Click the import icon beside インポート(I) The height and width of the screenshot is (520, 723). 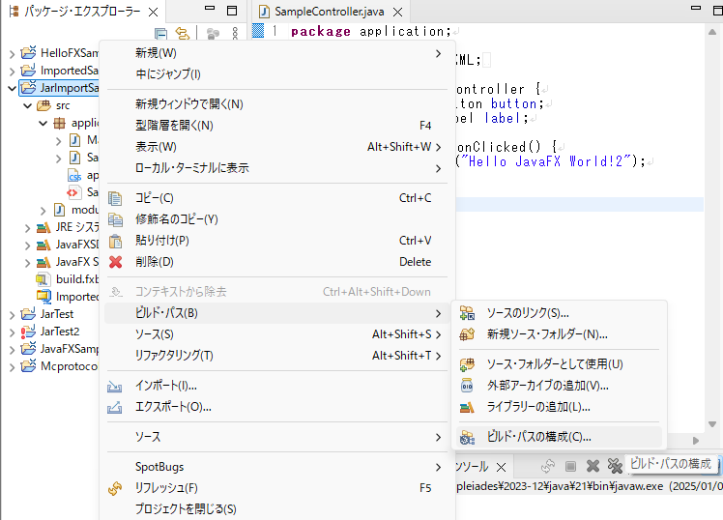pos(114,387)
